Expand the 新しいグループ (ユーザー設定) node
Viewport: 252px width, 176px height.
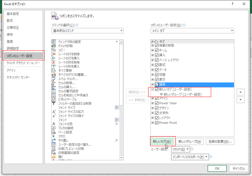pyautogui.click(x=161, y=94)
